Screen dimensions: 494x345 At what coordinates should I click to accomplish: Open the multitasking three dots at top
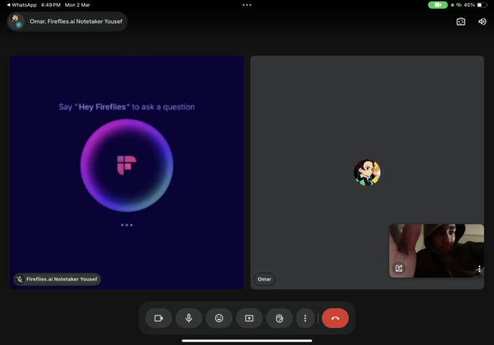[x=247, y=5]
